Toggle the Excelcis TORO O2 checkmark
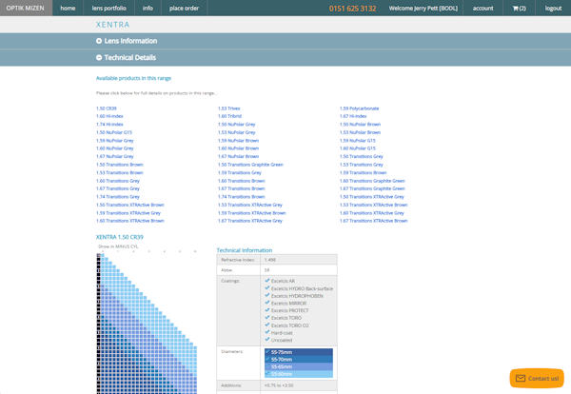 [267, 325]
